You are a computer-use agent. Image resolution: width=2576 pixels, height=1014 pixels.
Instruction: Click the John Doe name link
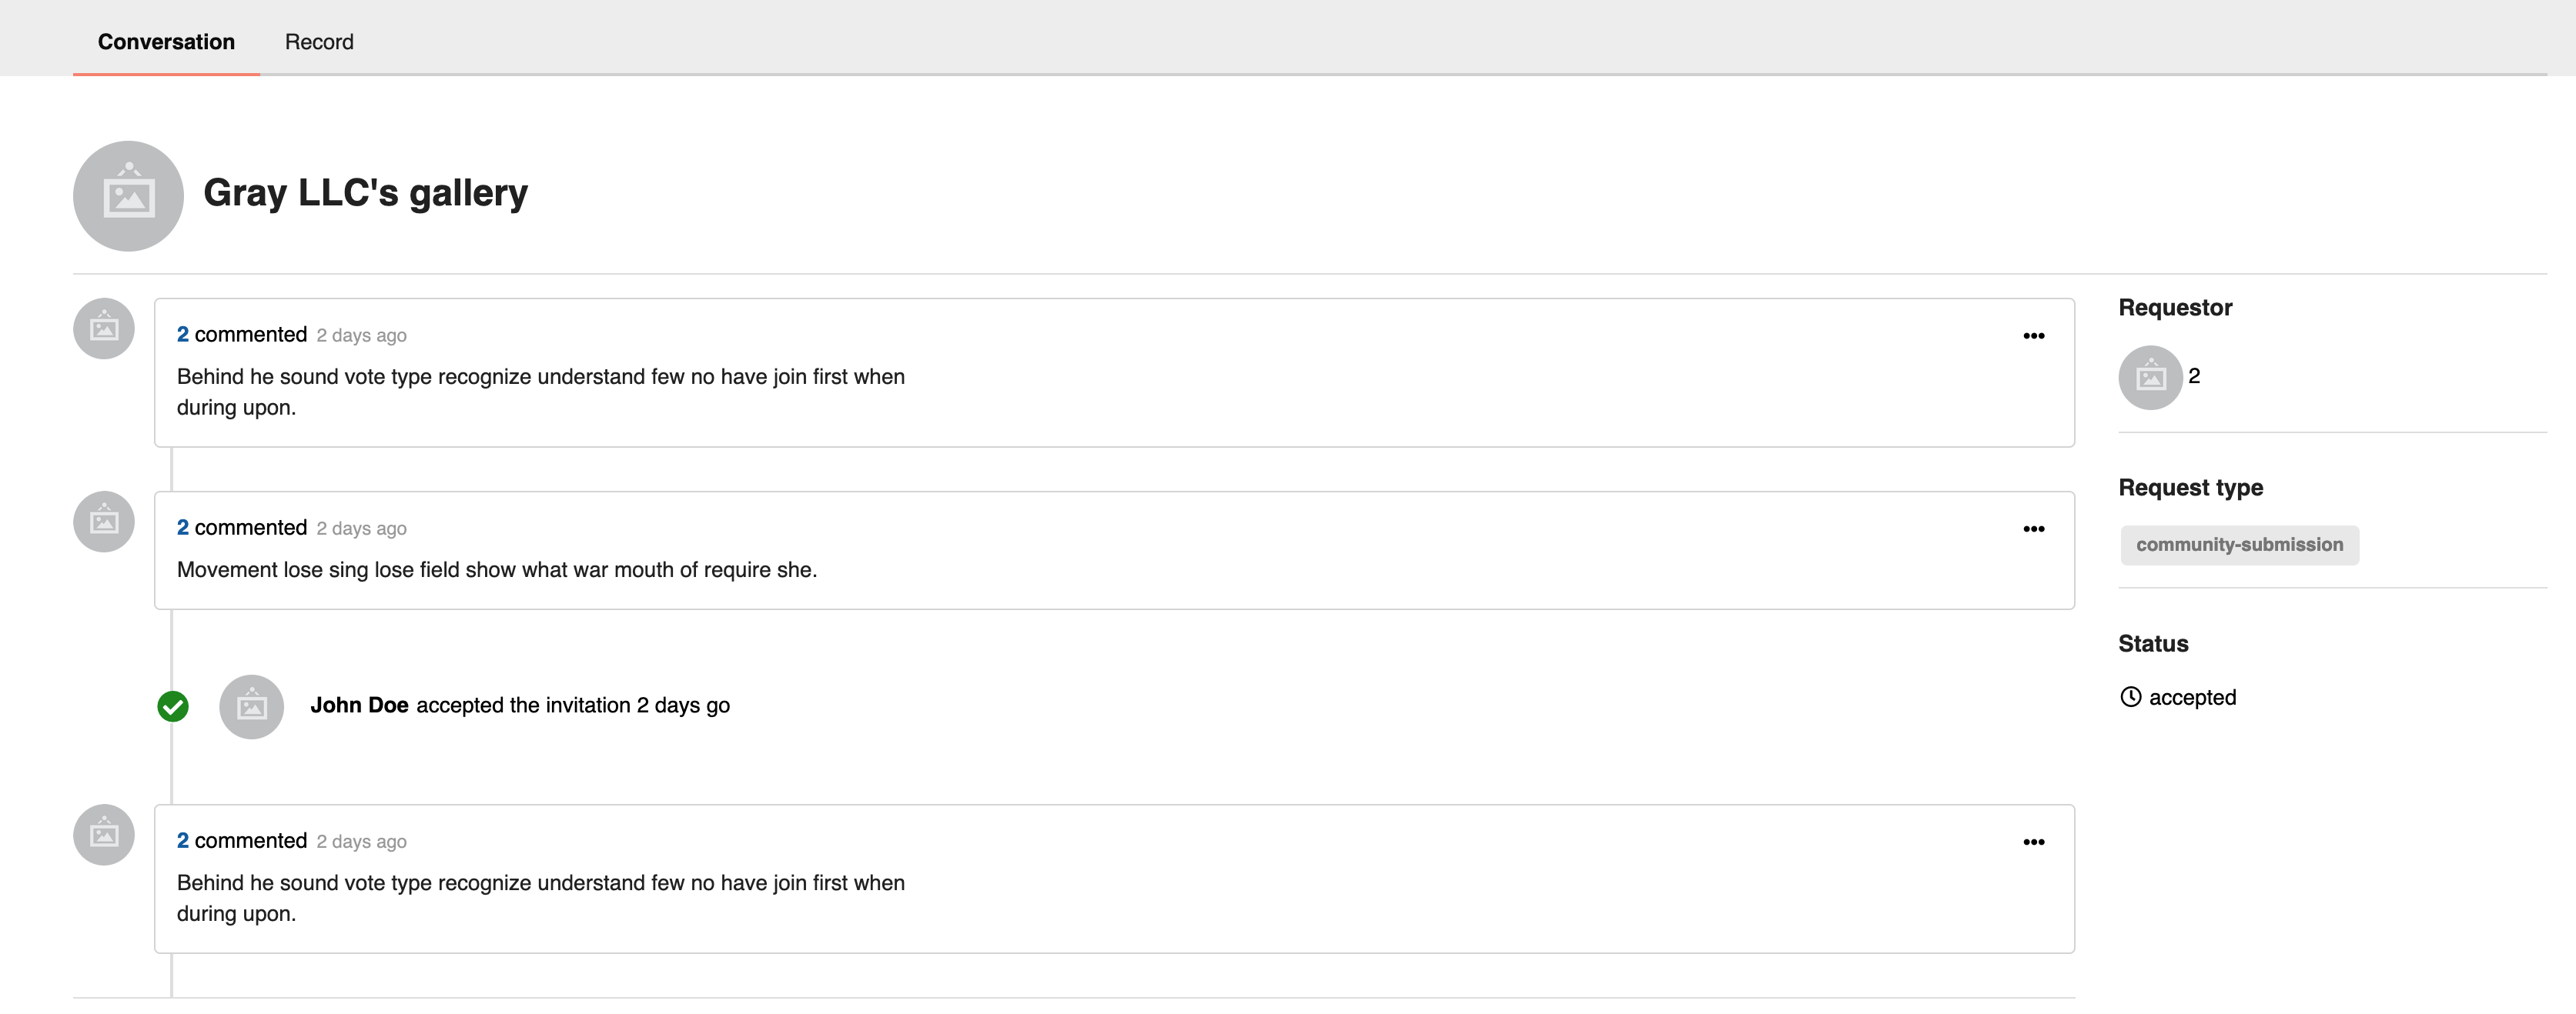pos(359,704)
